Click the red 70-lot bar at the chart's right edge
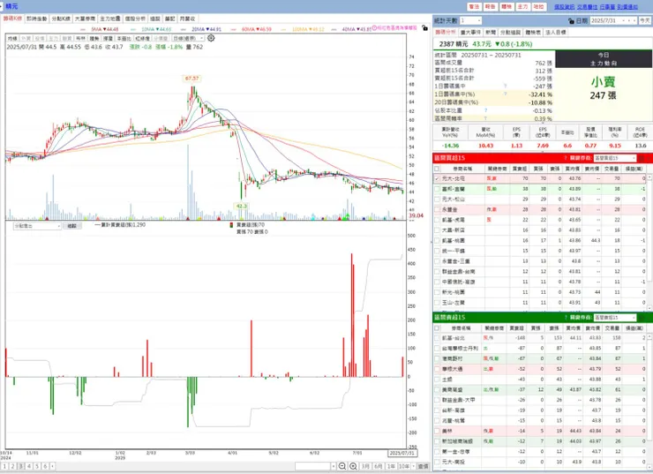 tap(402, 366)
